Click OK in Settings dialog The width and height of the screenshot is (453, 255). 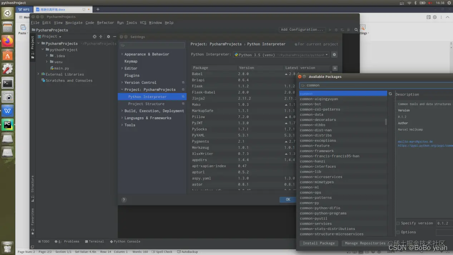(x=288, y=200)
